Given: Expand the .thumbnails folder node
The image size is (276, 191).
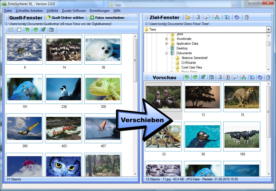Looking at the screenshot, I should (x=166, y=39).
